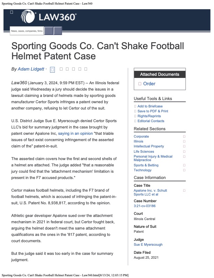Image resolution: width=214 pixels, height=278 pixels.
Task: Click the icon beside Editorial Contacts
Action: click(x=135, y=121)
